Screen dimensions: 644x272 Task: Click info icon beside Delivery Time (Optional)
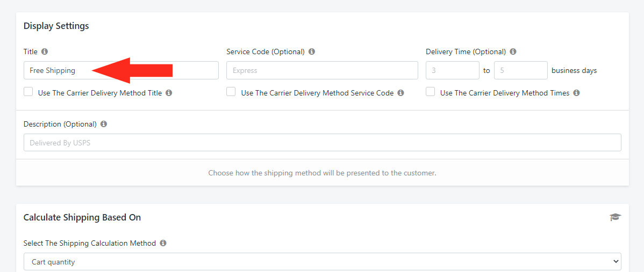pos(513,52)
